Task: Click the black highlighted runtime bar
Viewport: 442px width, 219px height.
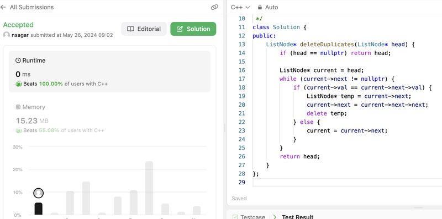Action: click(x=38, y=209)
